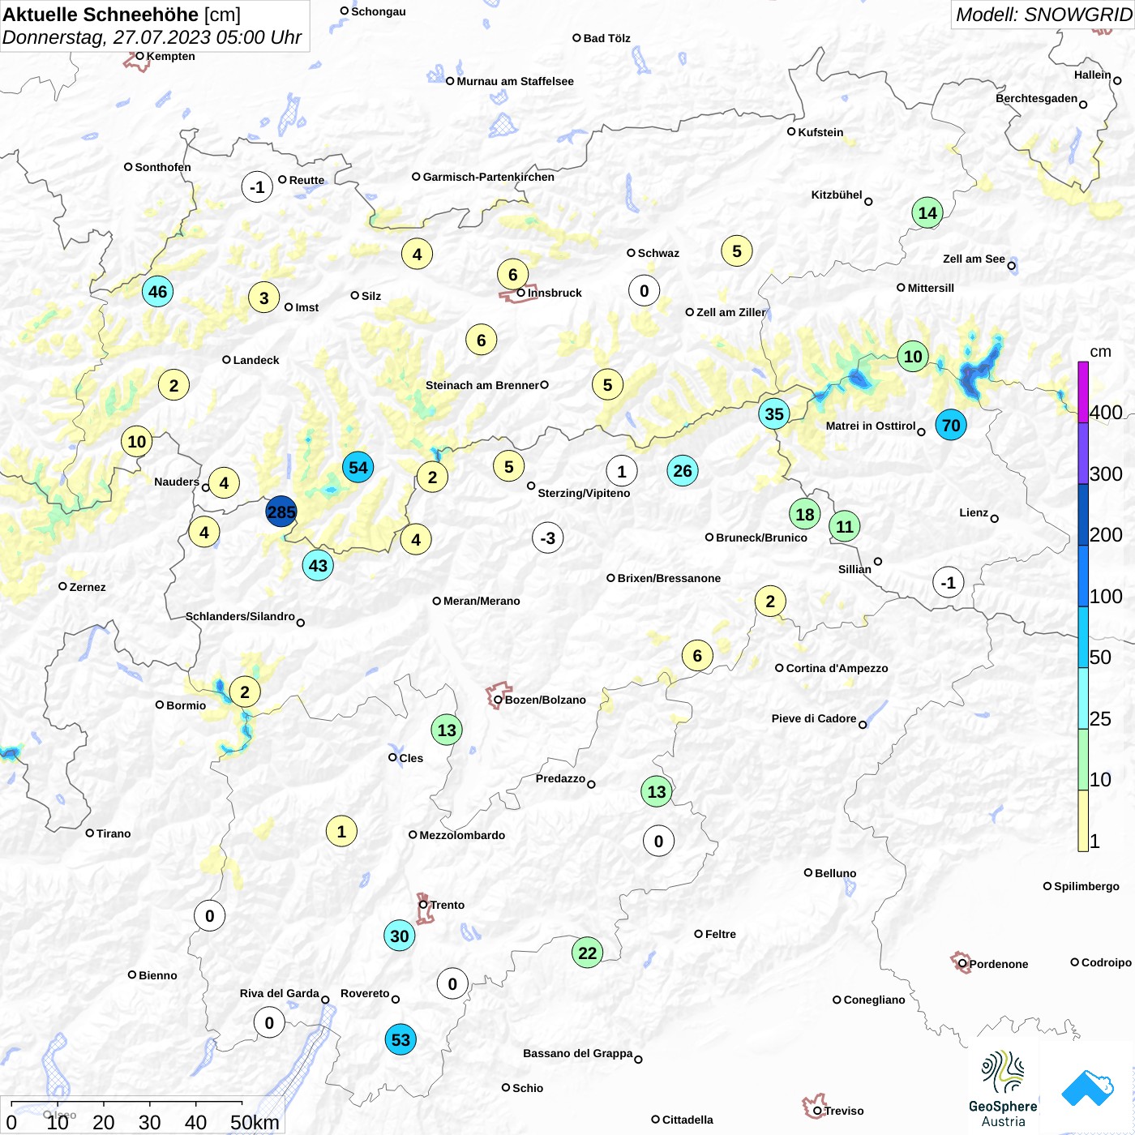1135x1135 pixels.
Task: Select the 35 cm station marker
Action: (774, 413)
